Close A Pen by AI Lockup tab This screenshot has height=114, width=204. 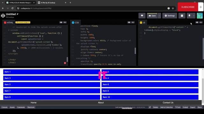[65, 3]
